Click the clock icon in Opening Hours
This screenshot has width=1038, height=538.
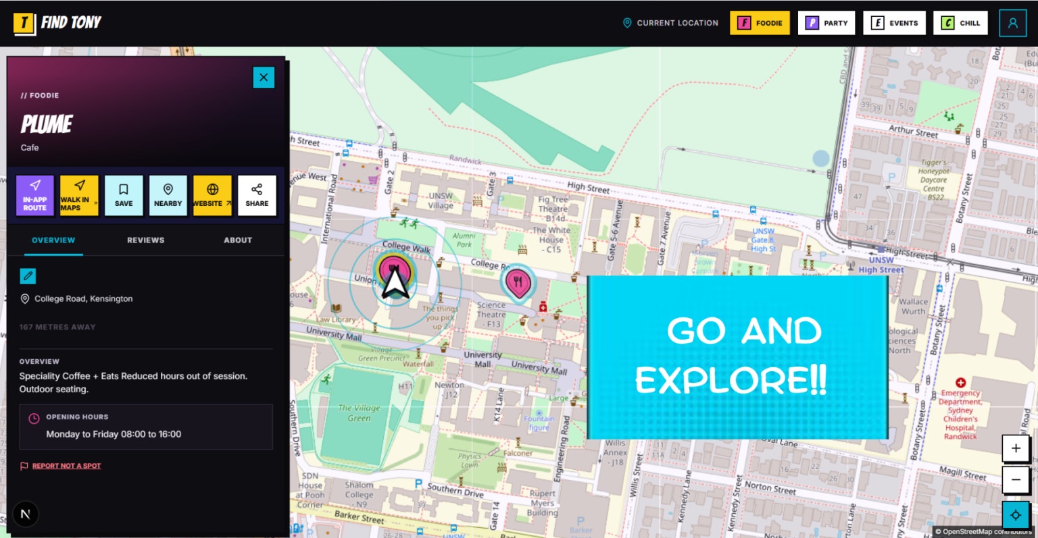34,419
